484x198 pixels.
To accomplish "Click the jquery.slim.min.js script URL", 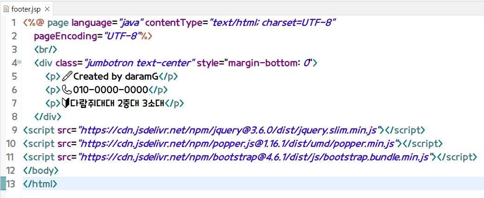I will pos(229,130).
